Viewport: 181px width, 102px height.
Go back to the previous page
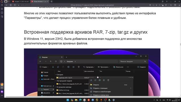(7, 5)
